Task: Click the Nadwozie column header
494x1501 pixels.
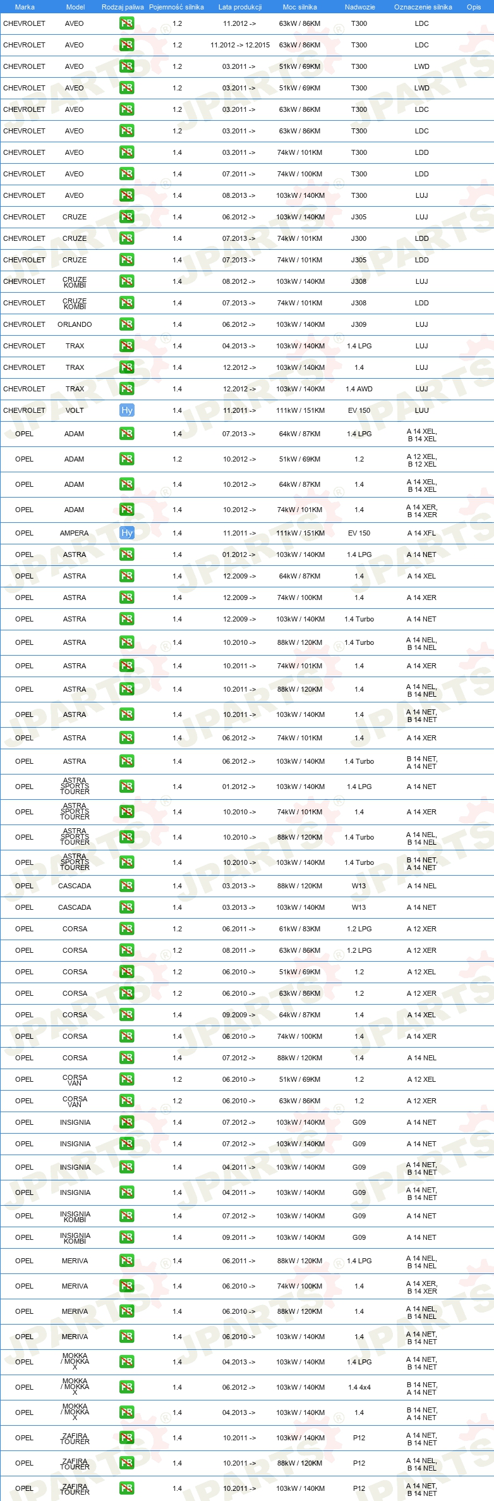Action: click(360, 7)
